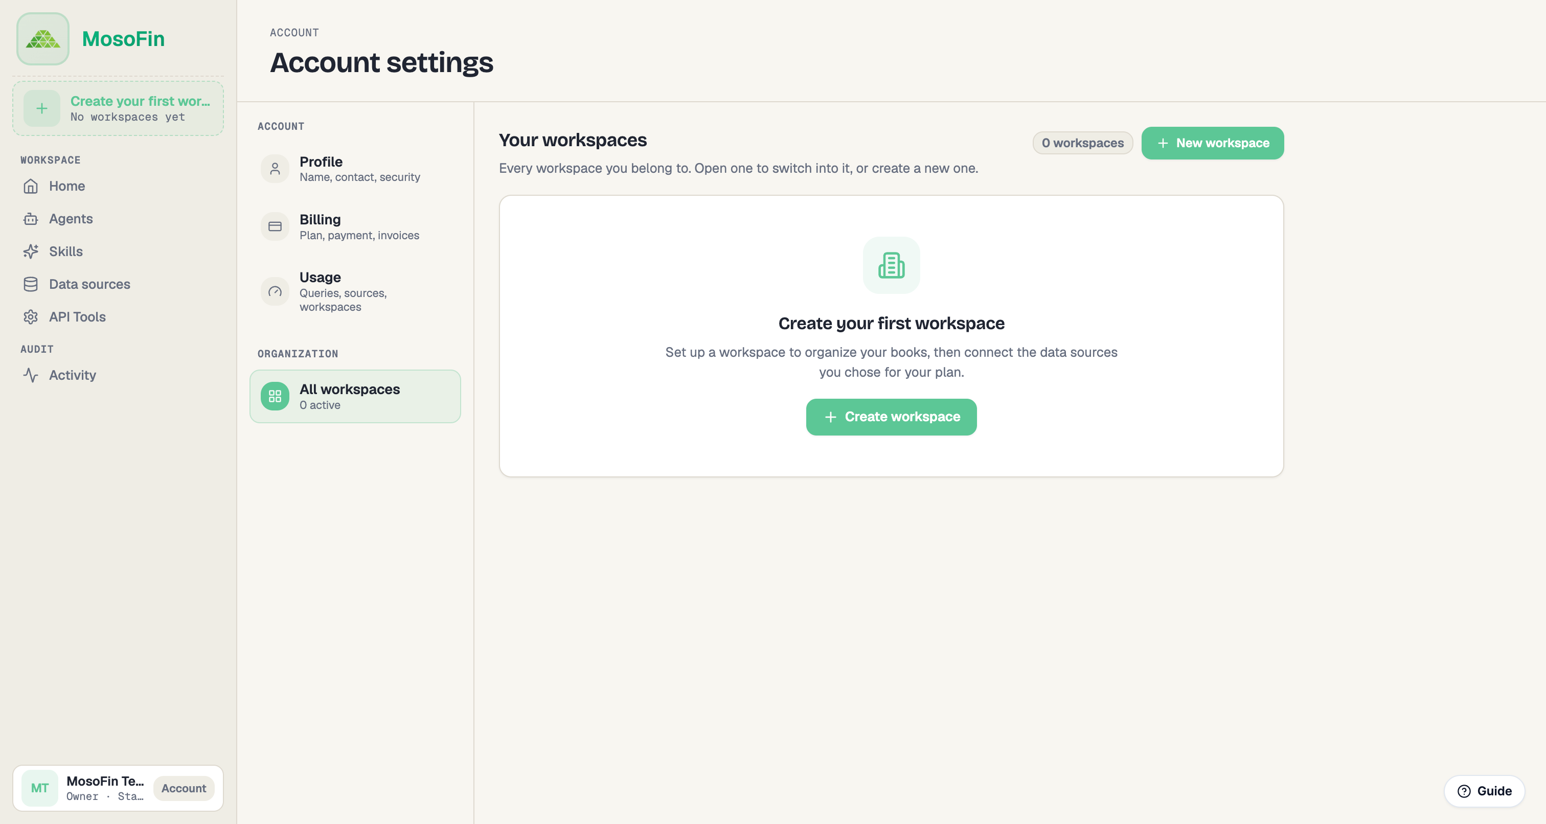This screenshot has height=824, width=1546.
Task: Open API Tools page
Action: click(118, 317)
